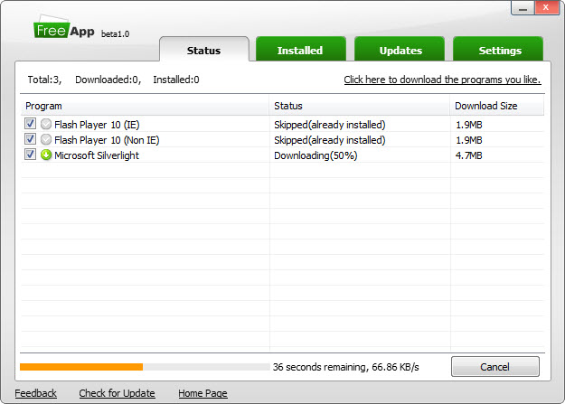Click Skipped status of Flash Player 10 (Non IE)
565x404 pixels.
(x=330, y=140)
